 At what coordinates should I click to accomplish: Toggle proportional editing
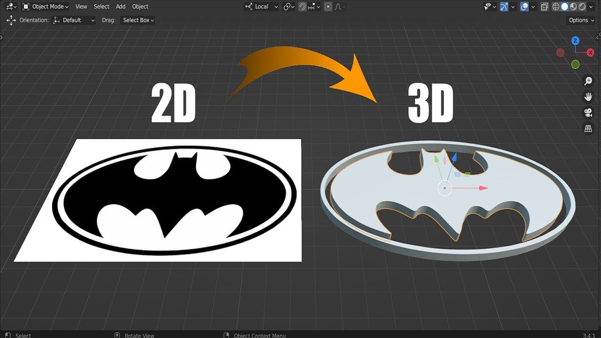coord(328,7)
